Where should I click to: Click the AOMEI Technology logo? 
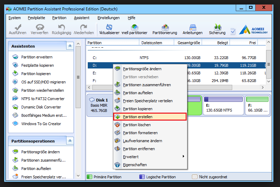(x=254, y=30)
